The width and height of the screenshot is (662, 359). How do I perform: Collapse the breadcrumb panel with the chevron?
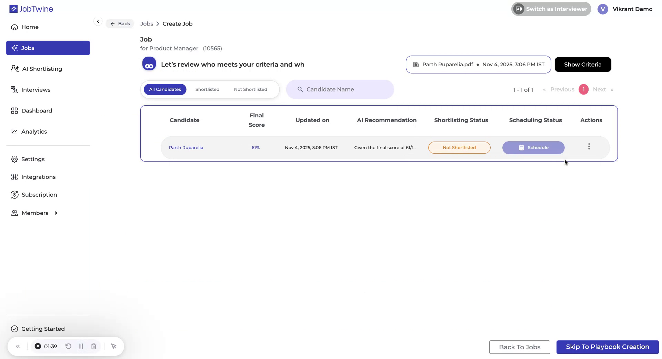coord(98,21)
